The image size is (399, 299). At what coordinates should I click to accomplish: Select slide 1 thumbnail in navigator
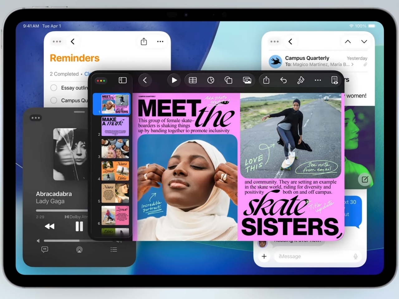115,104
